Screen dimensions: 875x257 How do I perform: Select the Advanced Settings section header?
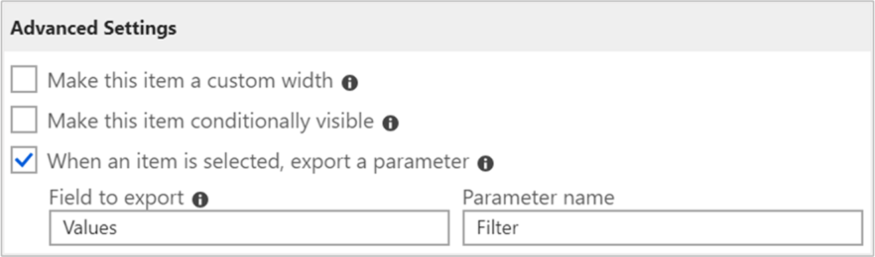click(94, 29)
